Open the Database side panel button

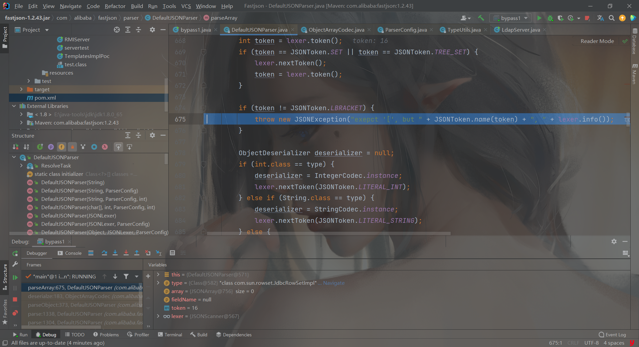(635, 41)
